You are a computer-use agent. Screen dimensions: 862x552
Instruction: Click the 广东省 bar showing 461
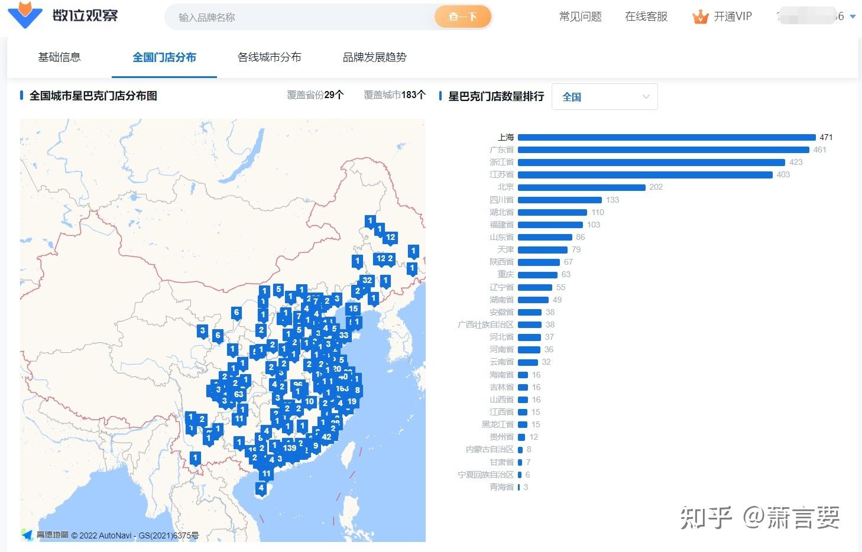(x=663, y=150)
